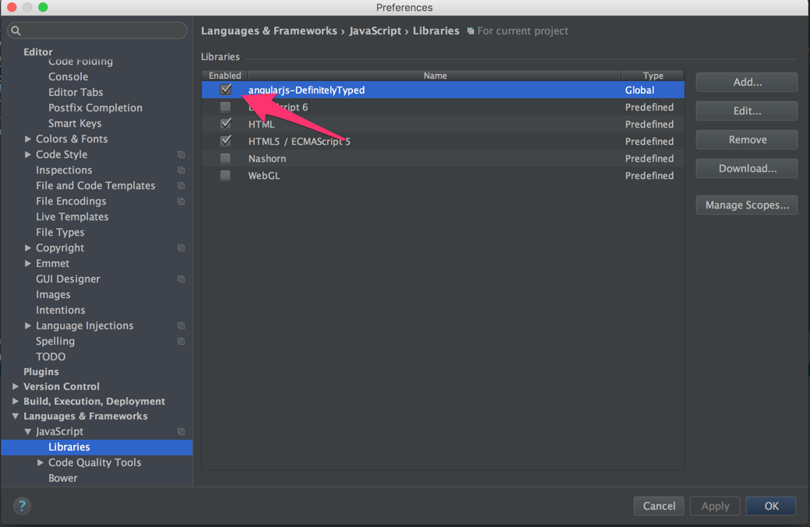Uncheck the HTML5 / ECMAScript 5 checkbox

tap(225, 141)
